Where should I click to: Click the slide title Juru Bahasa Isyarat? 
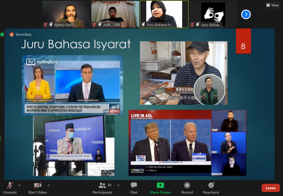(76, 44)
